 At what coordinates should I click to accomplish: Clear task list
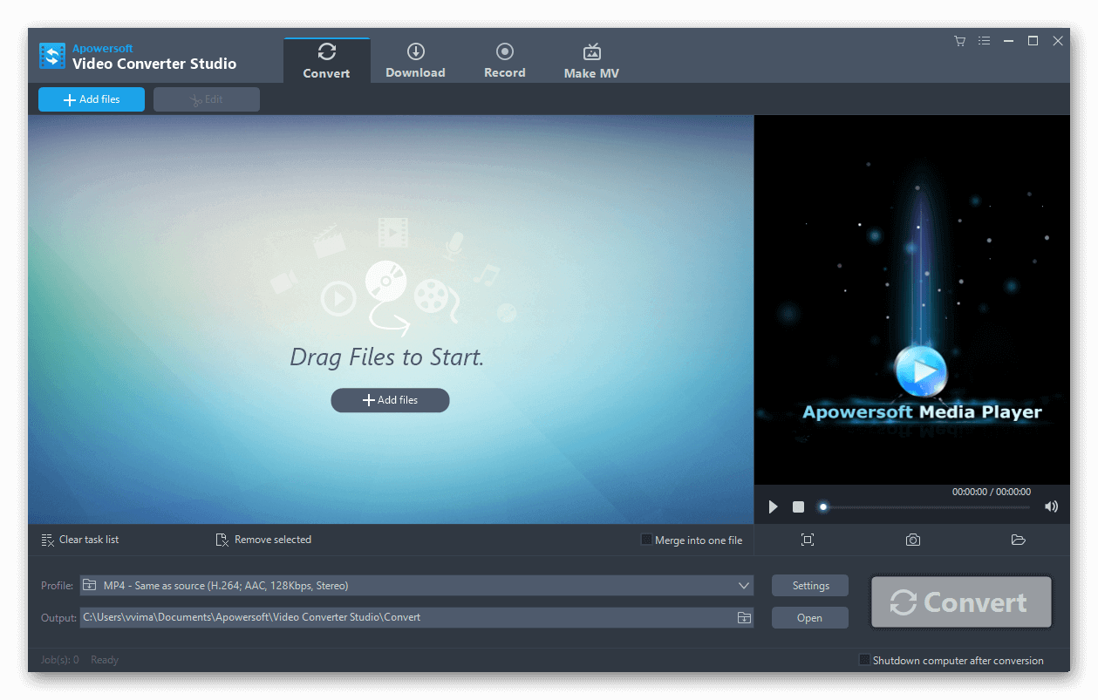(80, 540)
